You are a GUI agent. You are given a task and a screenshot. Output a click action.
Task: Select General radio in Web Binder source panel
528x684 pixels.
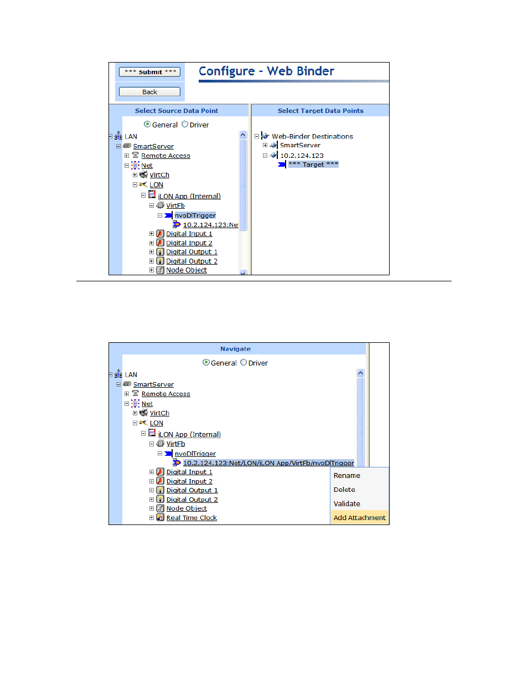click(147, 125)
